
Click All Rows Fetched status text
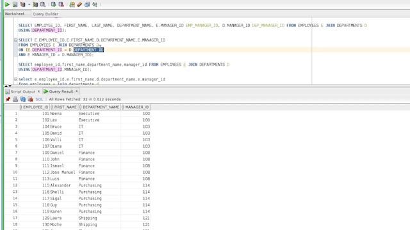click(85, 100)
